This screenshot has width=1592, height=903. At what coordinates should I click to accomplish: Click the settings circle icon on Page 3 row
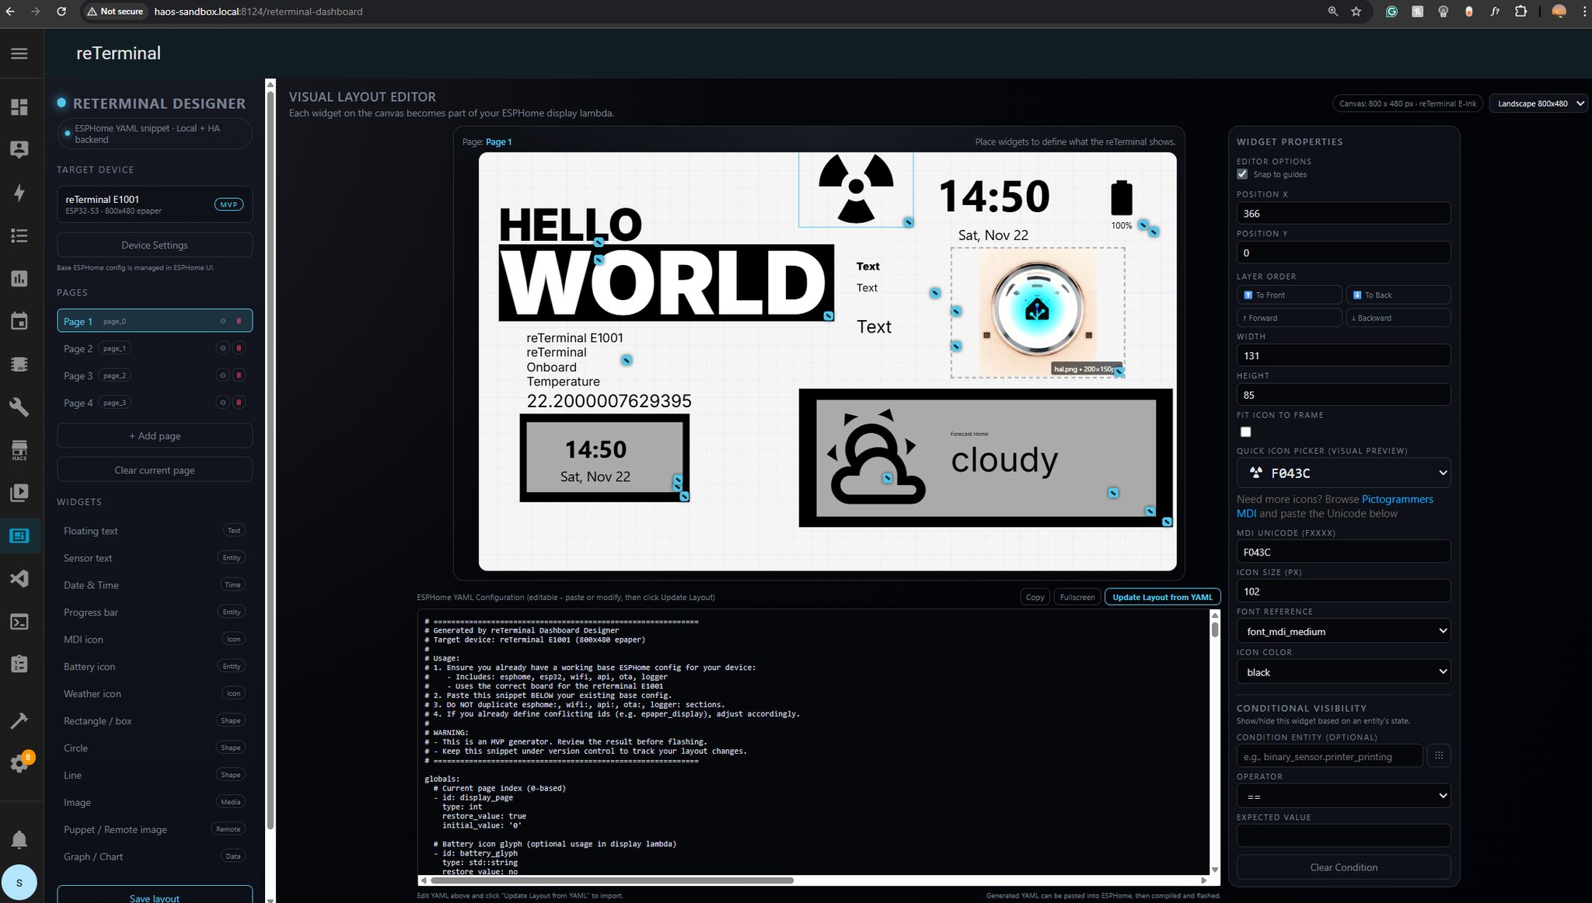point(223,375)
